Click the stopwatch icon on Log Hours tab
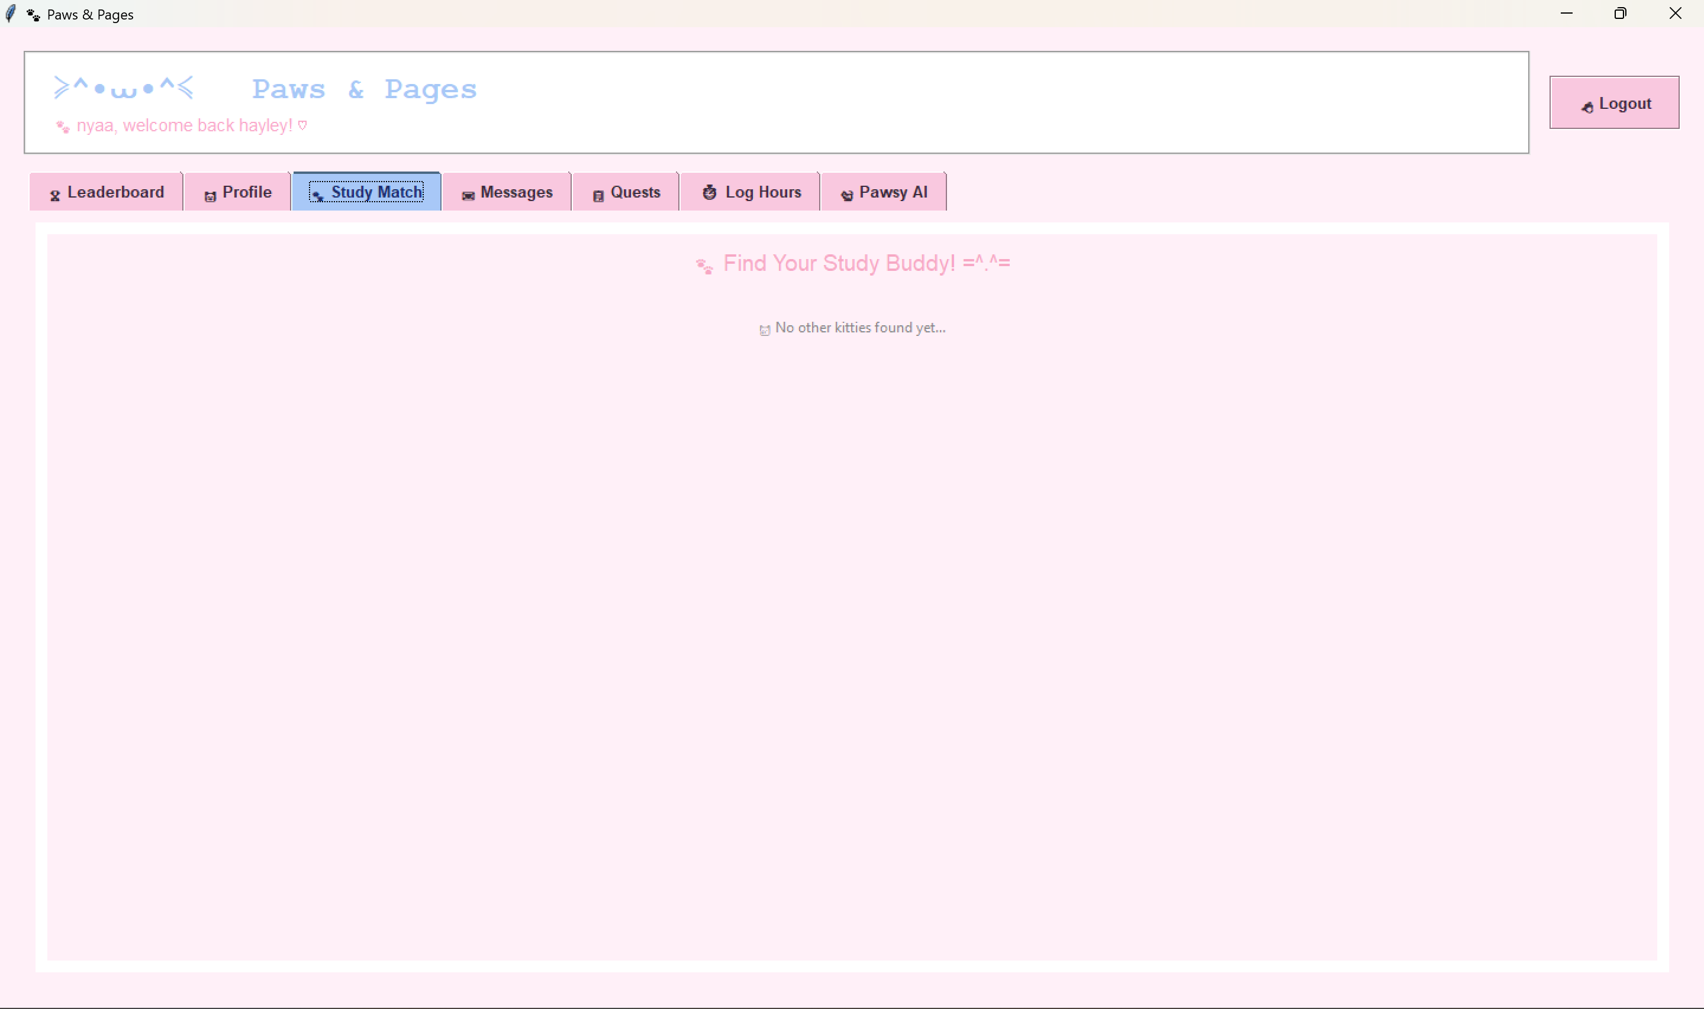This screenshot has height=1009, width=1704. [710, 193]
